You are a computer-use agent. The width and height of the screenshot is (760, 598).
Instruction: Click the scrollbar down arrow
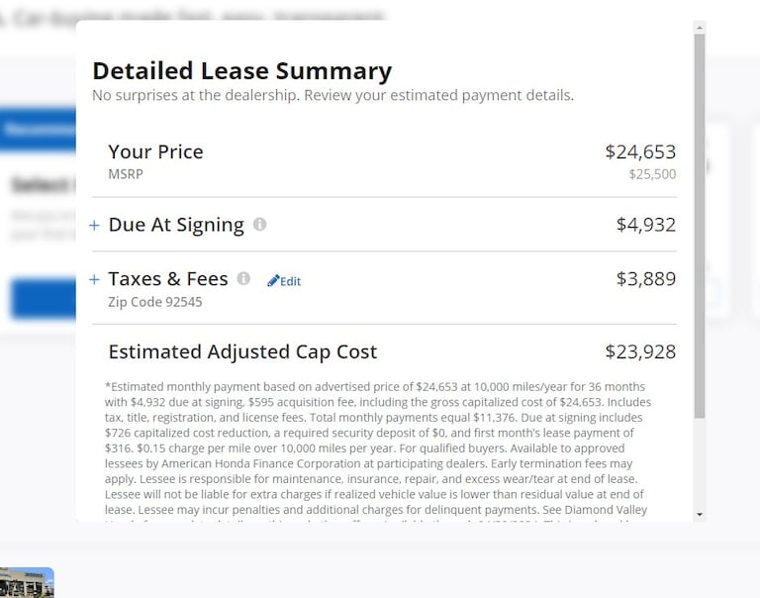click(700, 514)
